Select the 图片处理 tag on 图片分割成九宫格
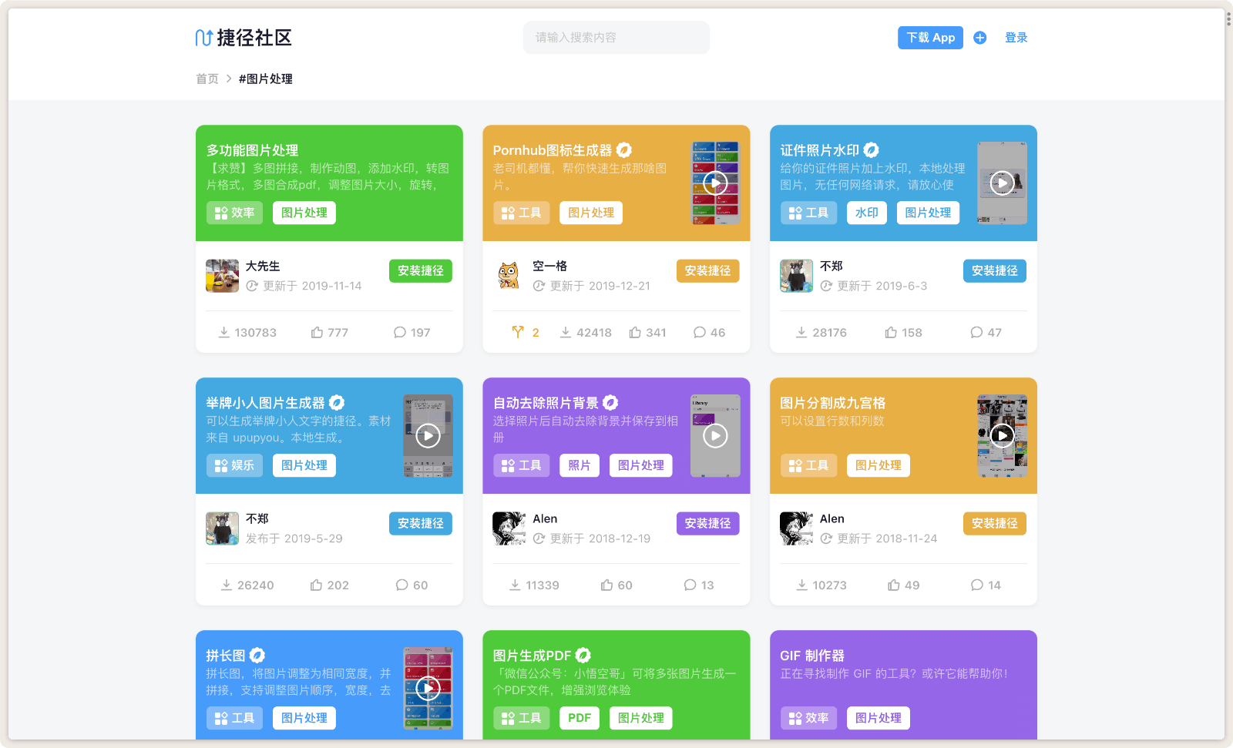The image size is (1233, 748). tap(879, 465)
